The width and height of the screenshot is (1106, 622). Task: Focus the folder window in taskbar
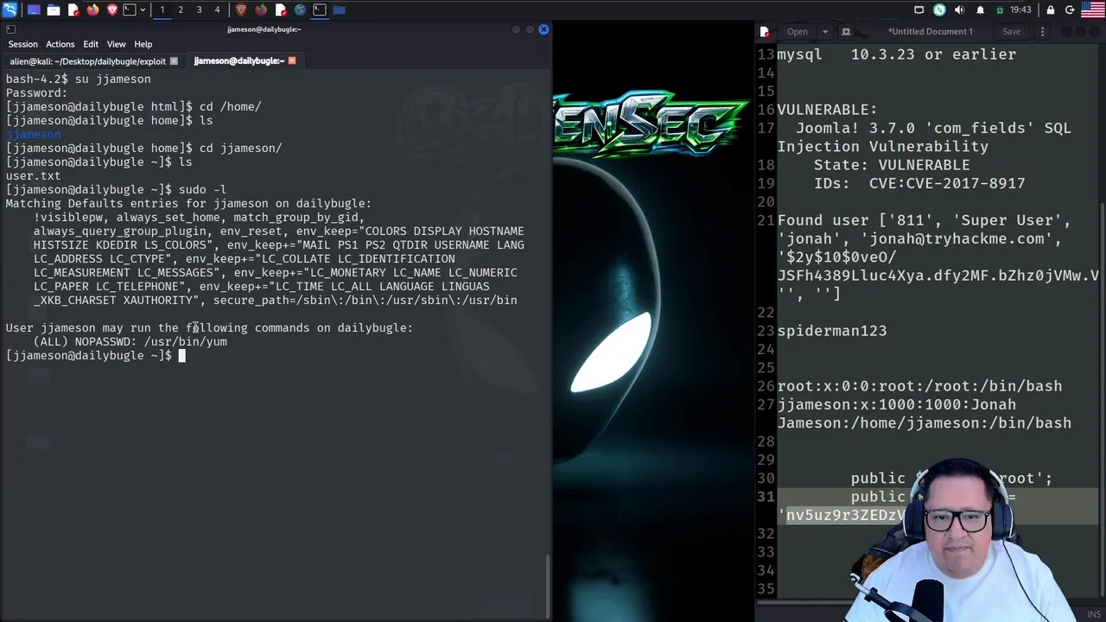pos(340,10)
